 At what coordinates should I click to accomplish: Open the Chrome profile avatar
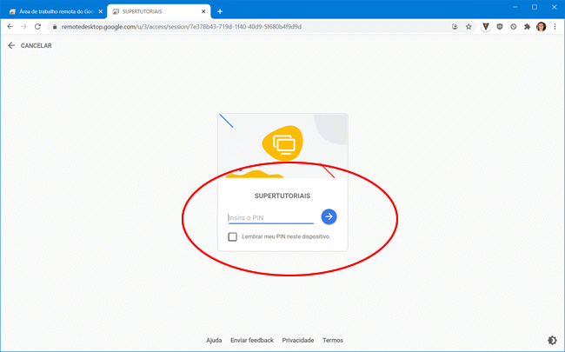[x=541, y=27]
